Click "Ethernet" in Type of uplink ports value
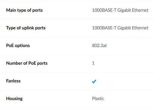The height and width of the screenshot is (110, 153). (140, 28)
